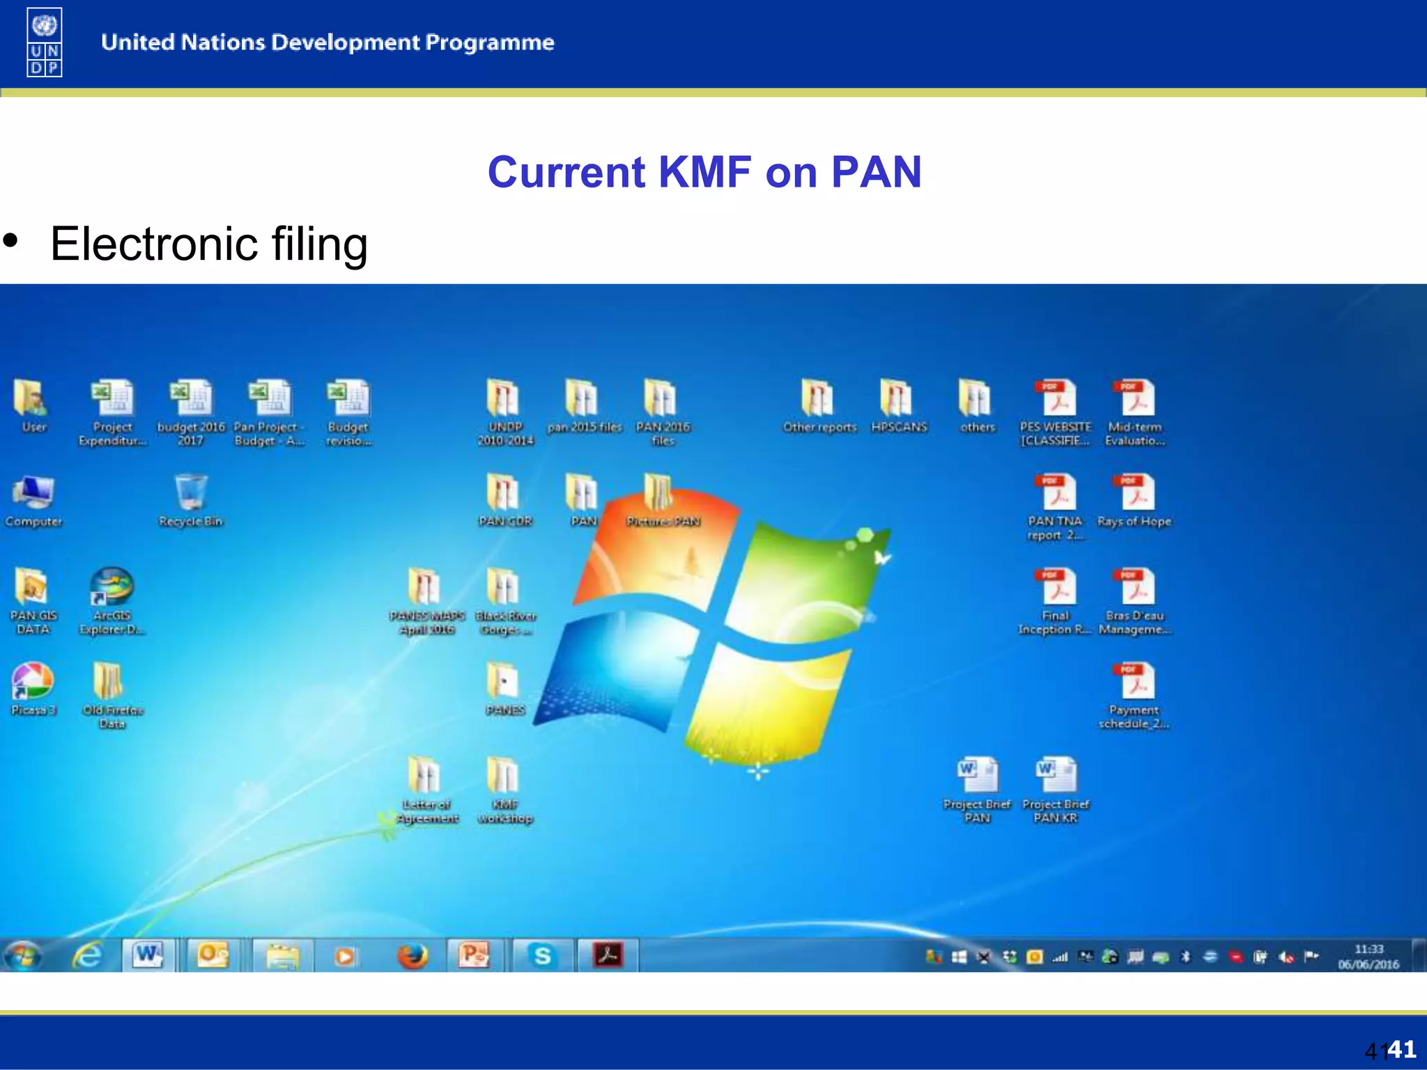Open pan 2015 files folder
The image size is (1427, 1070).
(583, 398)
